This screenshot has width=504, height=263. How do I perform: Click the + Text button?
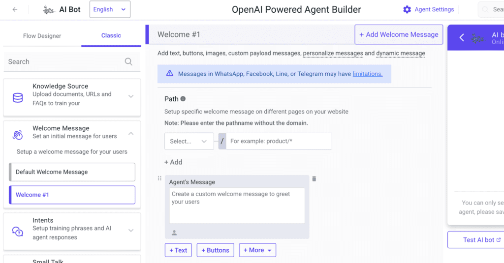(178, 250)
